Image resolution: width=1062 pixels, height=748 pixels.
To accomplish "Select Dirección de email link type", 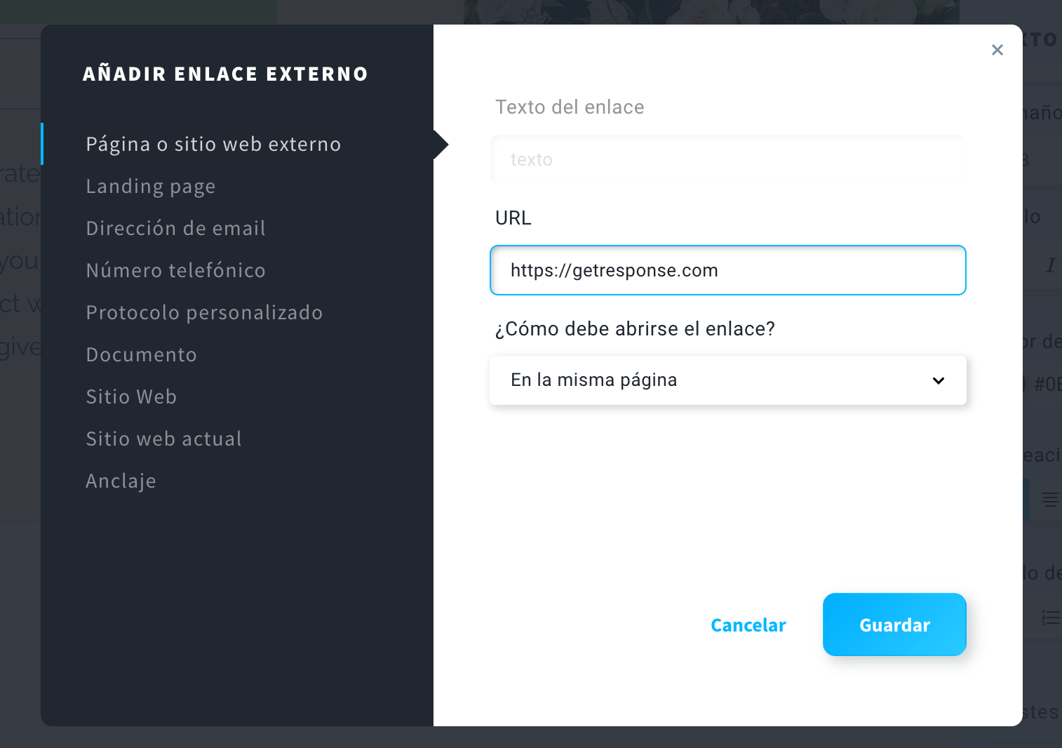I will tap(175, 228).
